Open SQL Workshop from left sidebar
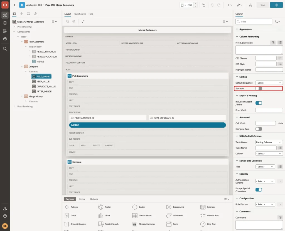 (x=5, y=23)
